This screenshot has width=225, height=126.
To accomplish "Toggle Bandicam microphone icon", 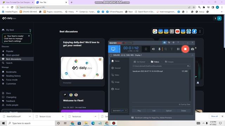I will click(159, 49).
